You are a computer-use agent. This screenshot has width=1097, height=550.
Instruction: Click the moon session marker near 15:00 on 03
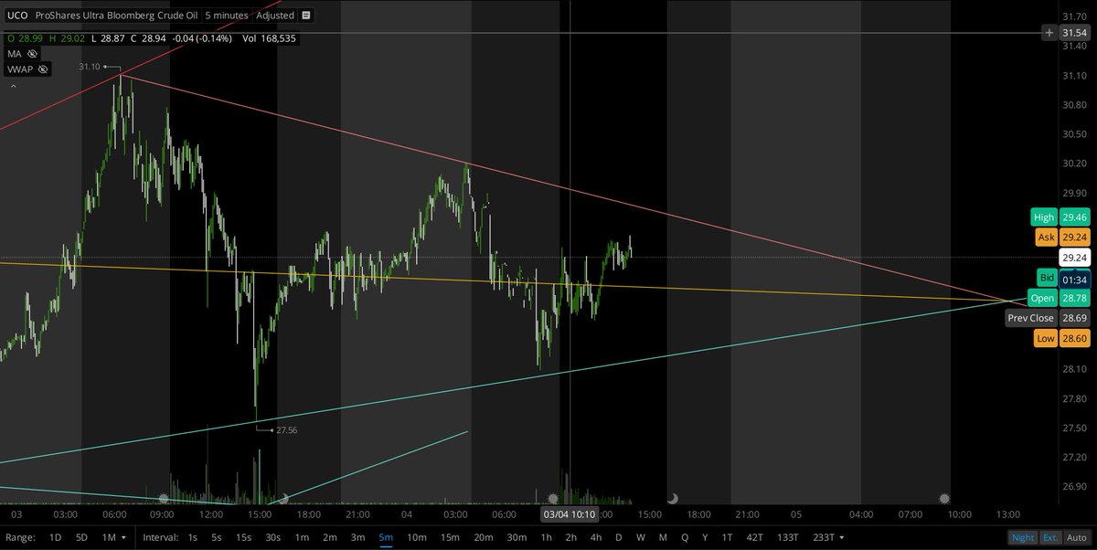coord(284,498)
